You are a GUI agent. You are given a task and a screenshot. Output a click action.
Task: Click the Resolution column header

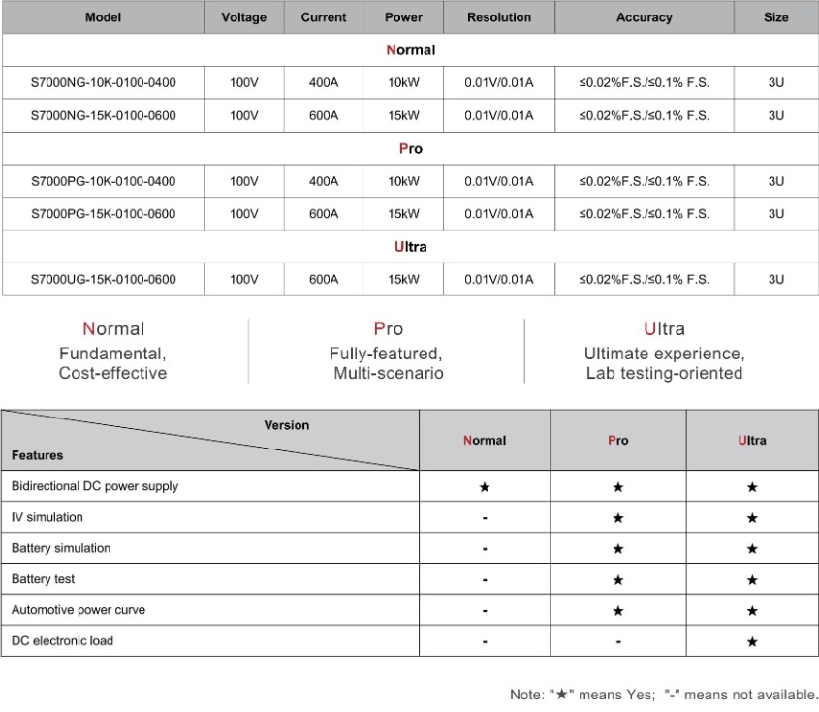tap(499, 17)
